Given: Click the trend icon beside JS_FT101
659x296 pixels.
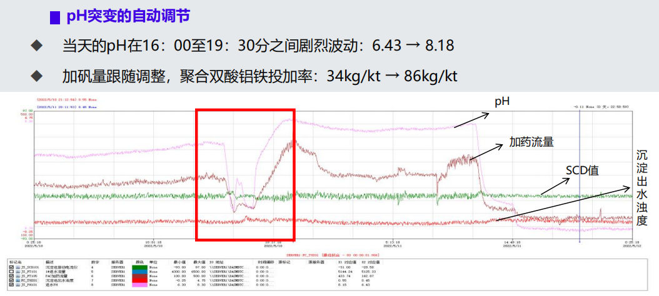Looking at the screenshot, I should tap(18, 272).
